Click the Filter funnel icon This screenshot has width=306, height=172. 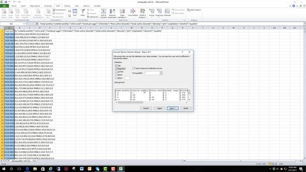click(83, 12)
